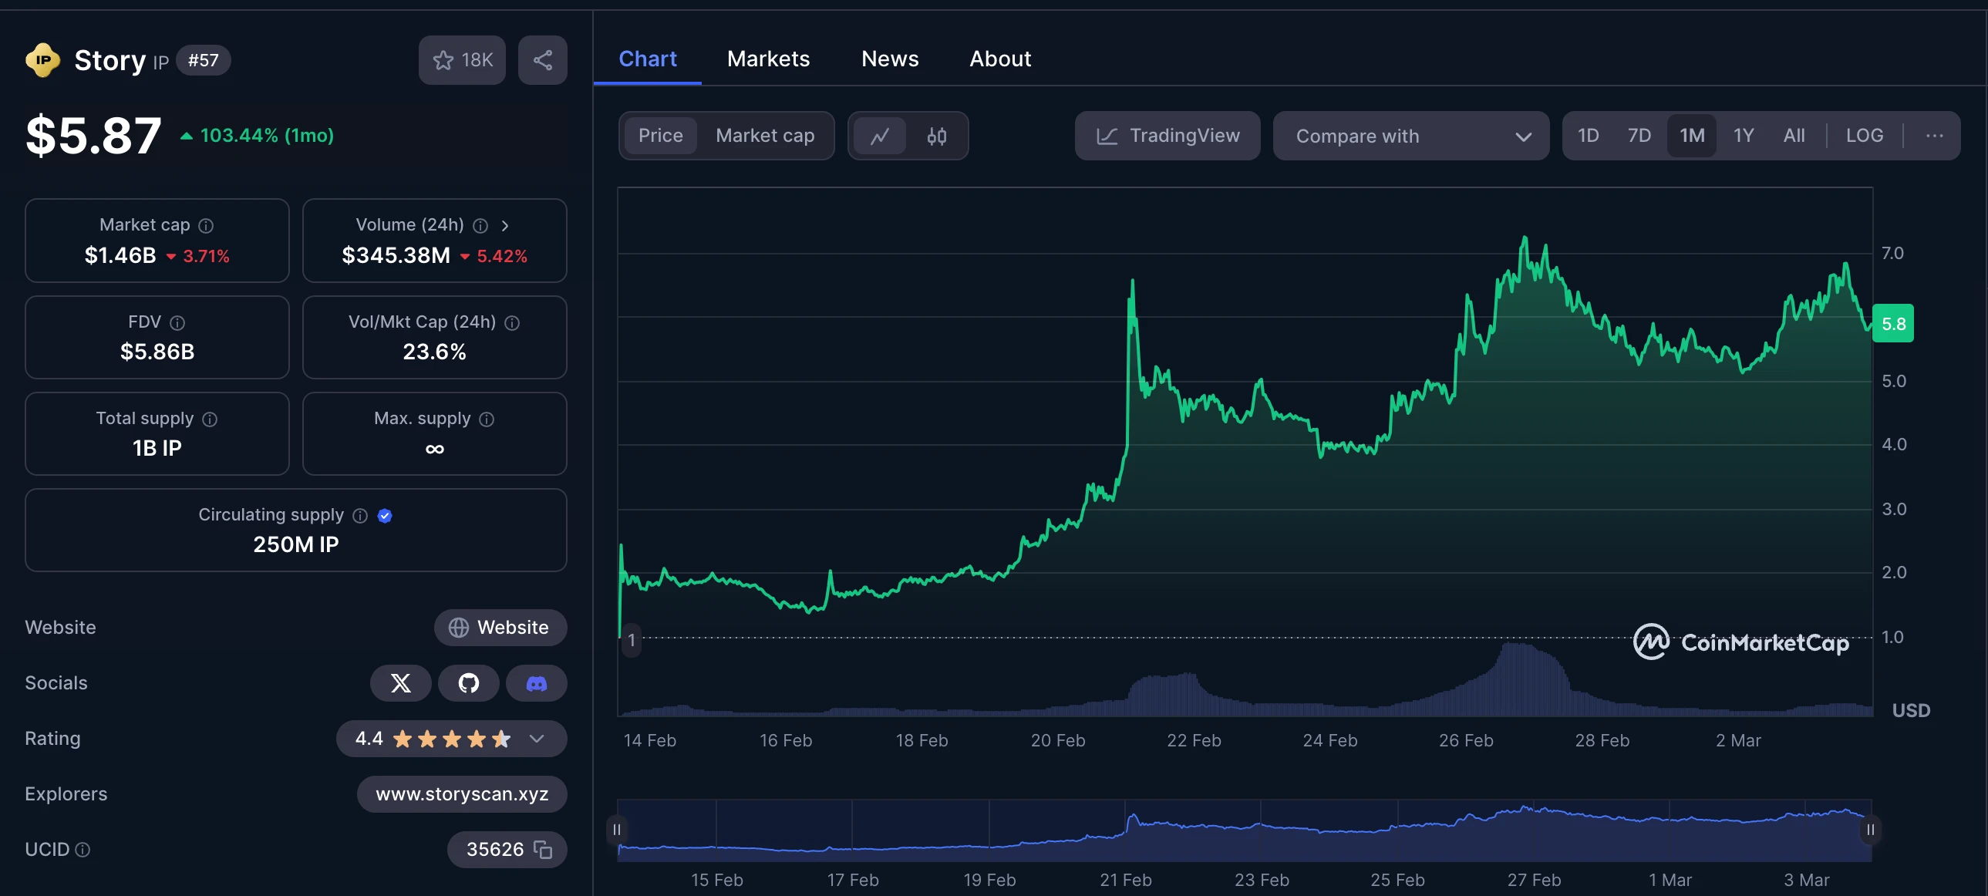This screenshot has height=896, width=1988.
Task: Switch to the Markets tab
Action: click(x=768, y=59)
